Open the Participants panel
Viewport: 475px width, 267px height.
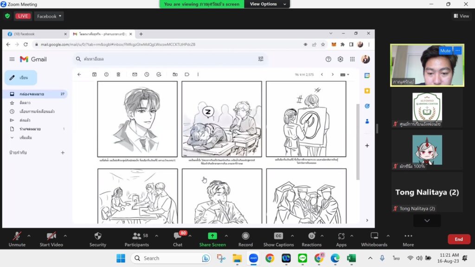(x=137, y=236)
